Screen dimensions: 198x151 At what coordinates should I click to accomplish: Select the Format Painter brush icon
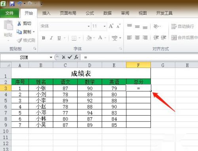pos(19,41)
